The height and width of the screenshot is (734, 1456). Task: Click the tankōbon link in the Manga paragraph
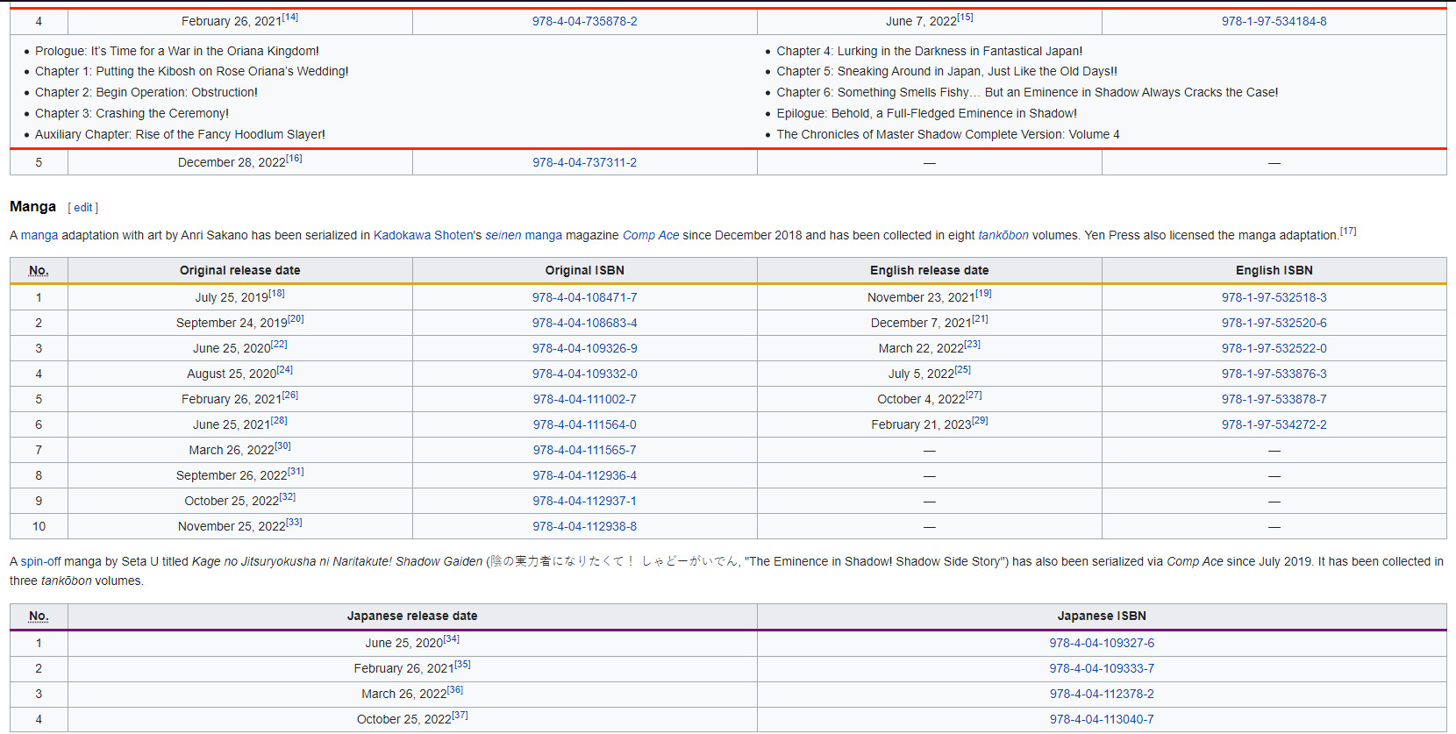(x=1003, y=235)
